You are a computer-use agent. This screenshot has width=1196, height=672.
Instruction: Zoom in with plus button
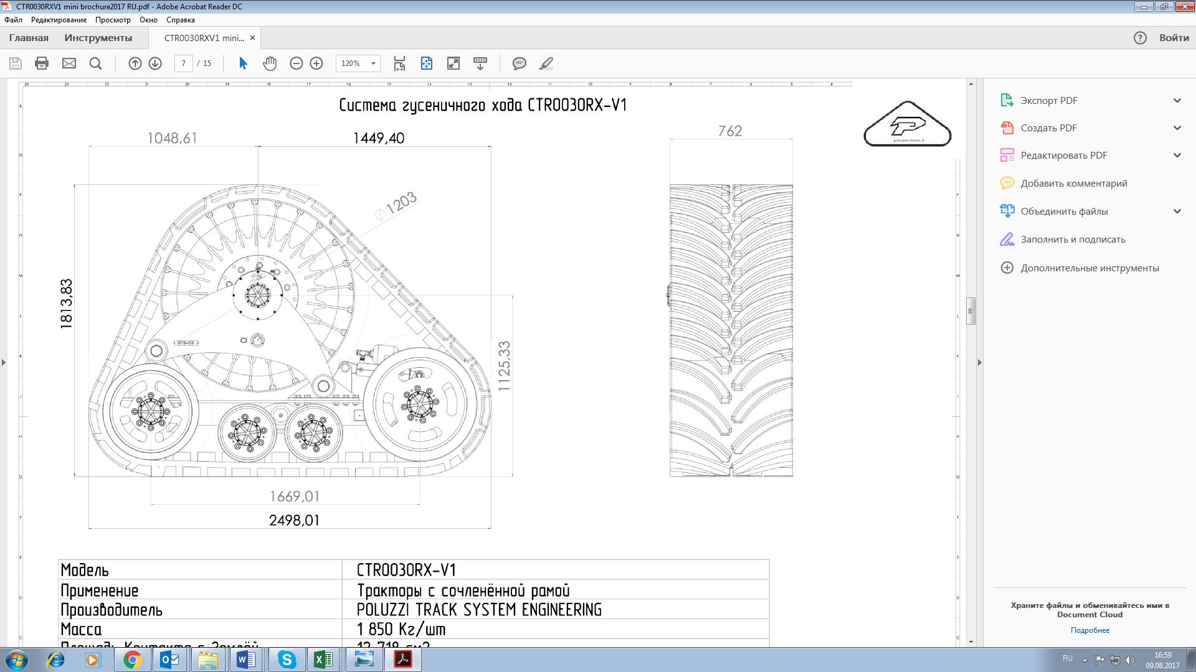tap(316, 63)
